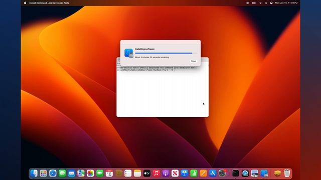Viewport: 321px width, 180px height.
Task: Open Music from the Dock
Action: click(x=156, y=173)
